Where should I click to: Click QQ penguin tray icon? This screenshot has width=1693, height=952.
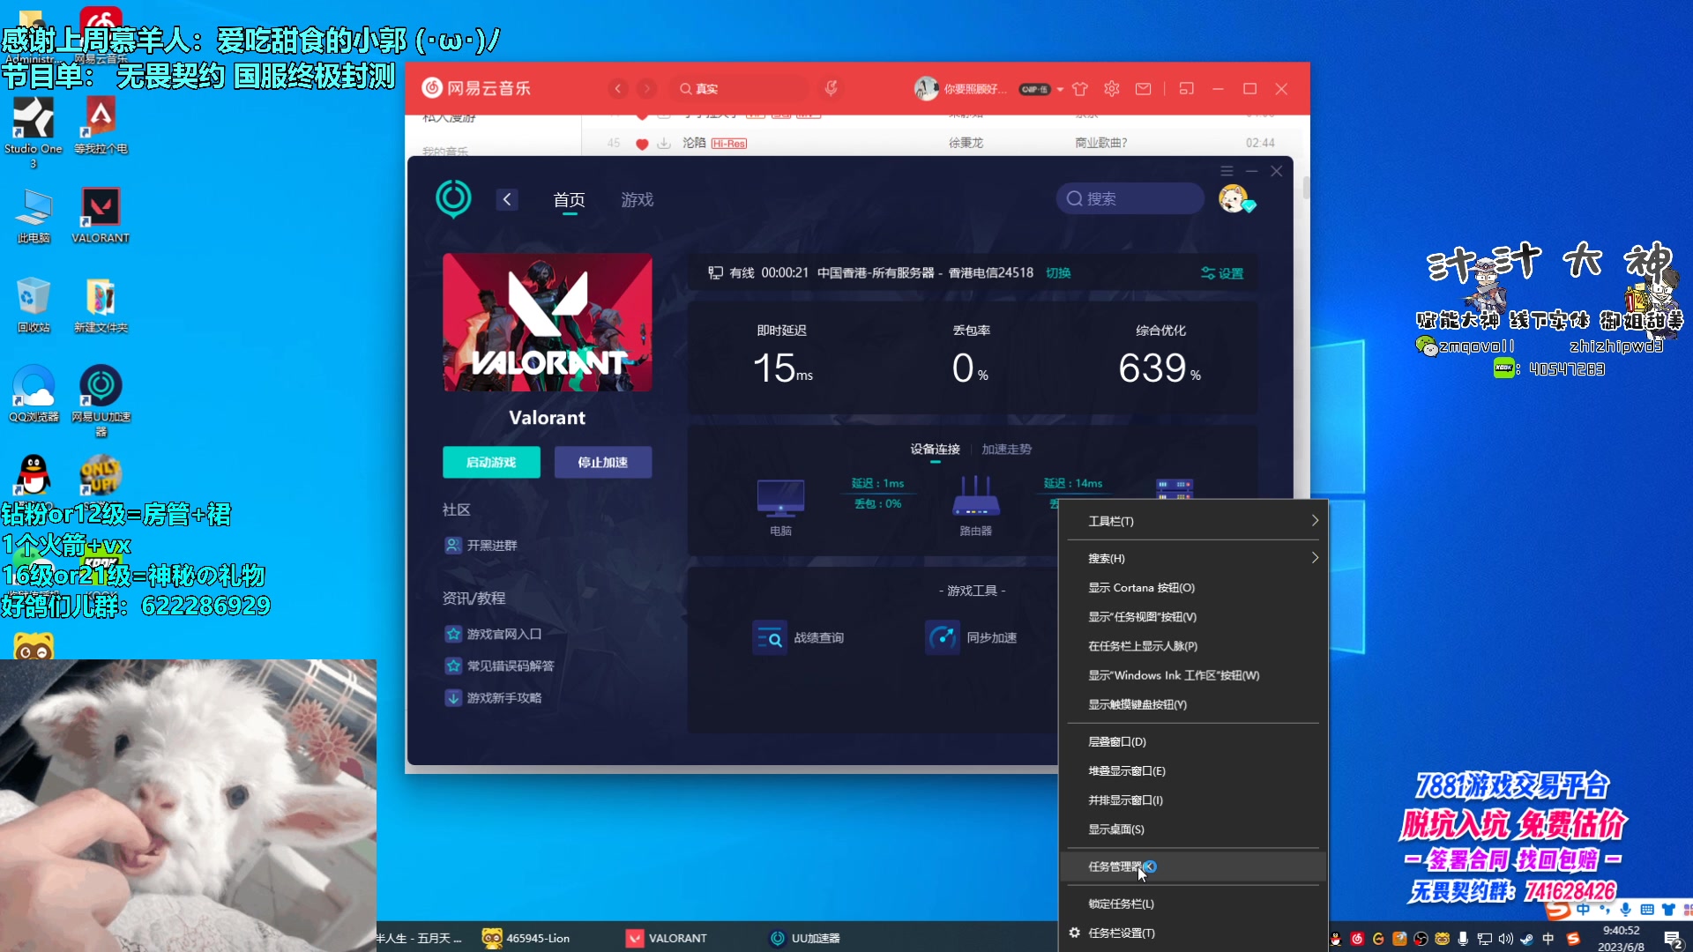pyautogui.click(x=1336, y=939)
